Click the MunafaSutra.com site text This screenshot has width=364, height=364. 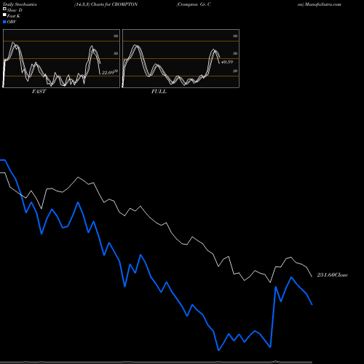coord(323,4)
